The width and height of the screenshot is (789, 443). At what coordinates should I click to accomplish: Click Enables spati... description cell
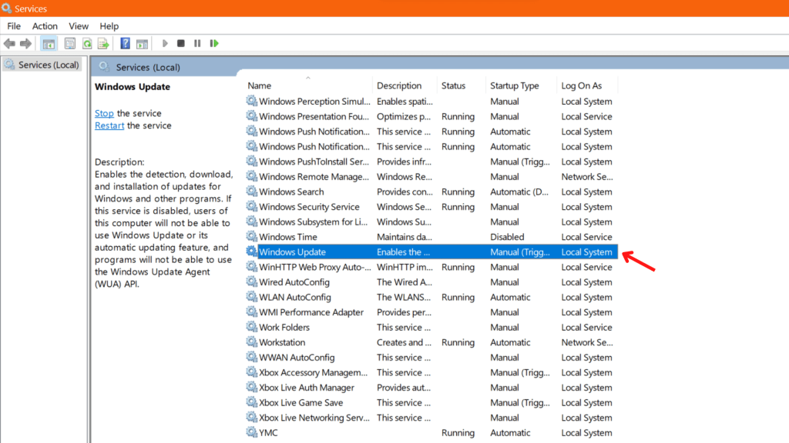click(405, 102)
